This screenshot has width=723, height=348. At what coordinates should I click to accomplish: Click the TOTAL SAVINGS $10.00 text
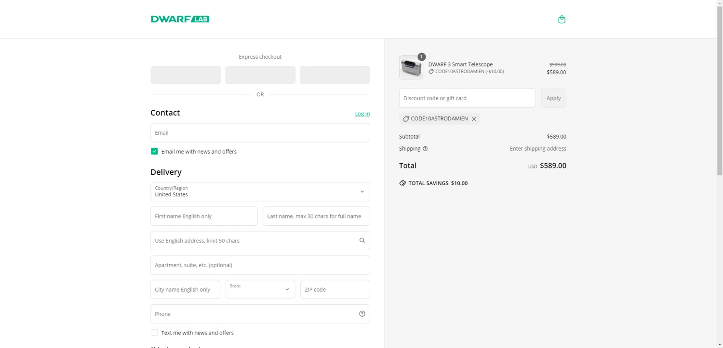(x=438, y=183)
